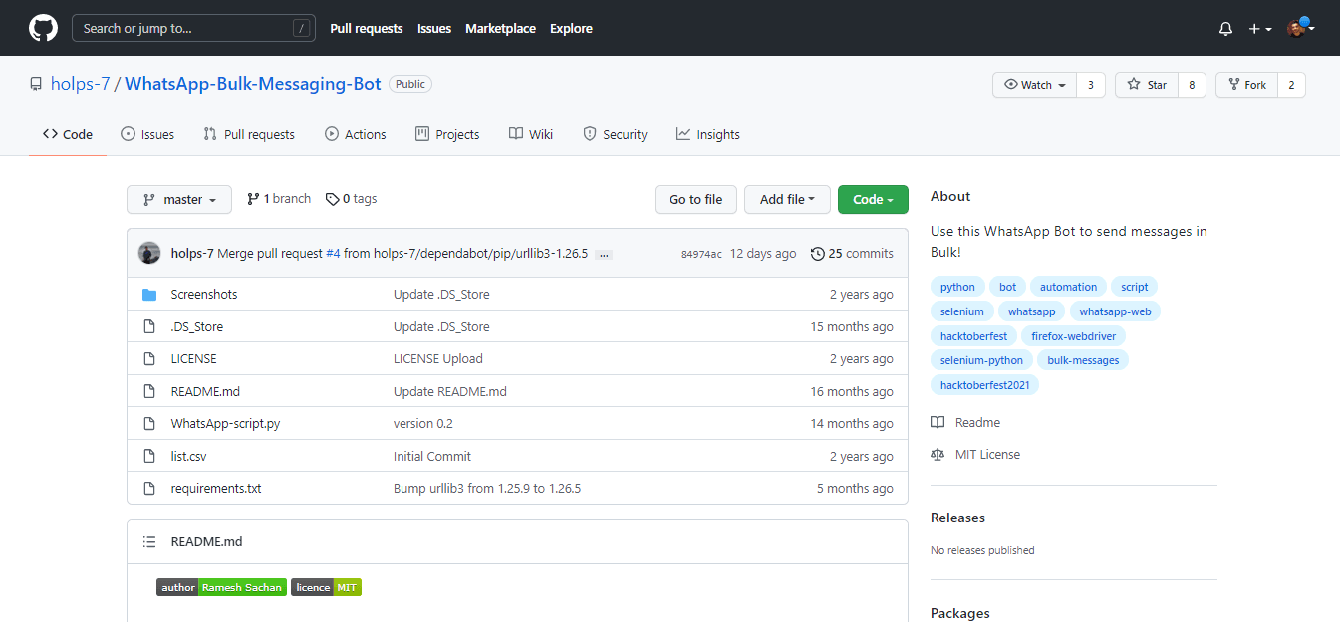Star this repository
Screen dimensions: 1340x622
tap(1147, 85)
